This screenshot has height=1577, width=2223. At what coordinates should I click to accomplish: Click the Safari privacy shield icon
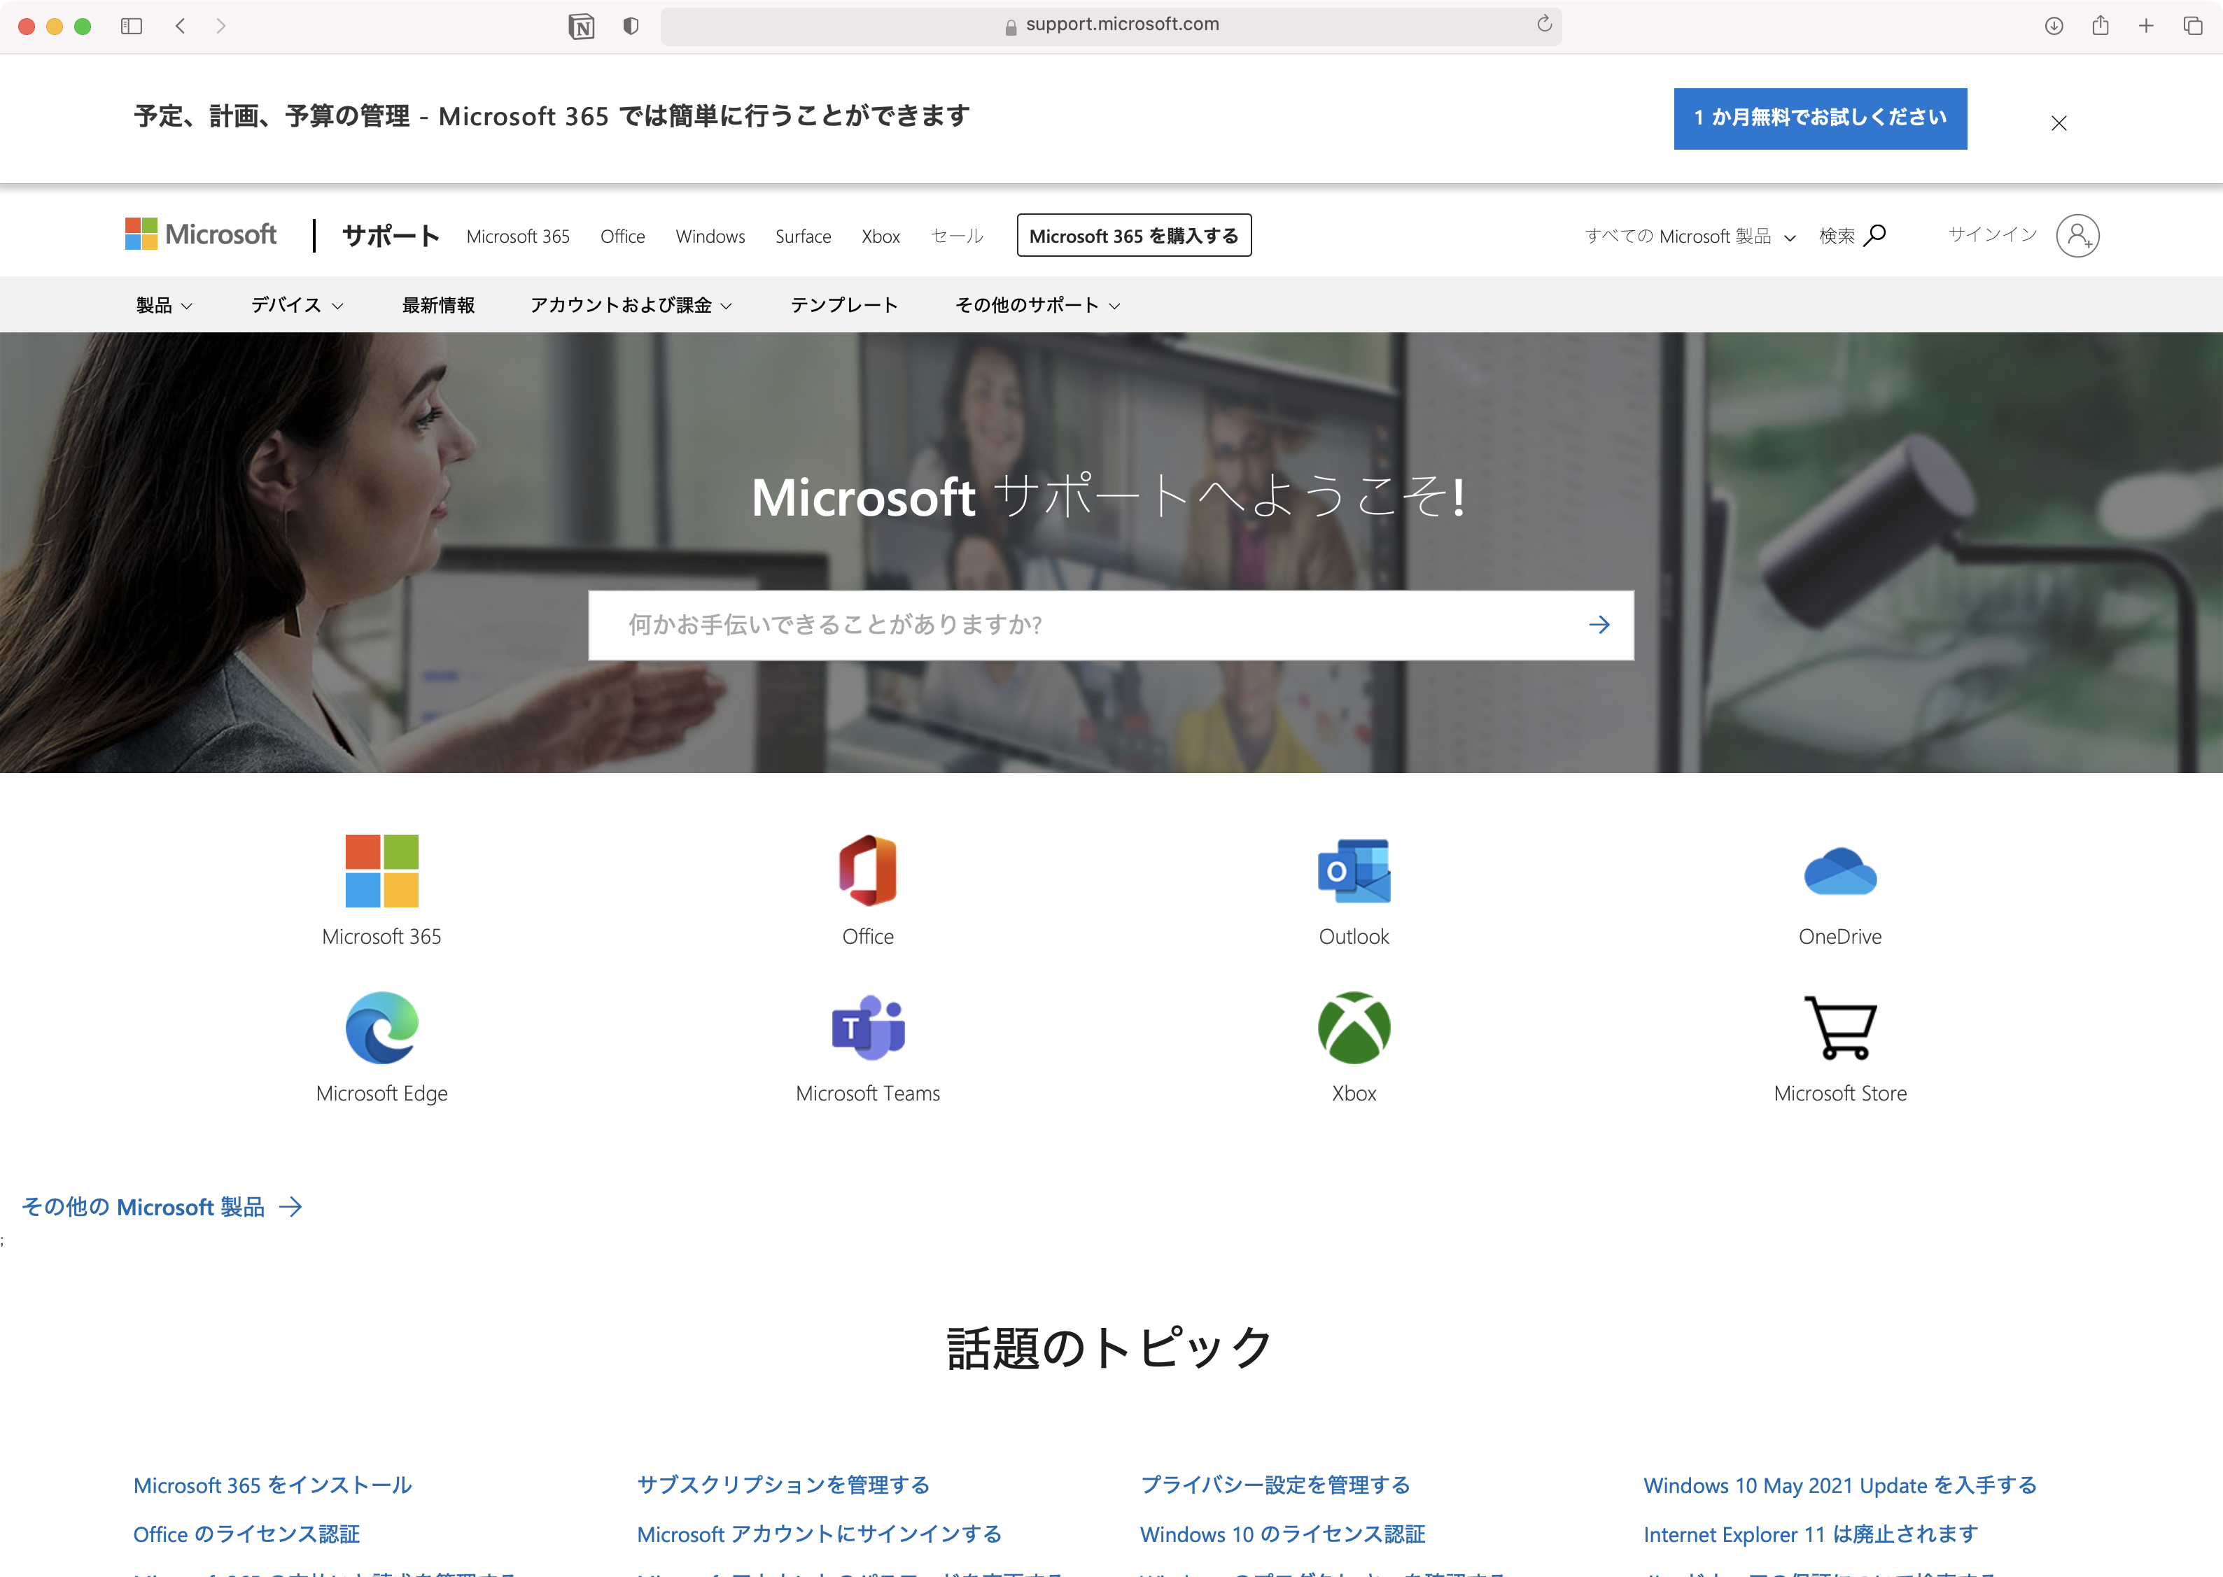pyautogui.click(x=630, y=26)
